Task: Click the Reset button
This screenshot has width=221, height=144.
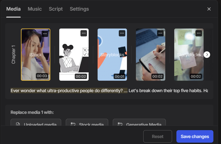Action: pos(158,136)
